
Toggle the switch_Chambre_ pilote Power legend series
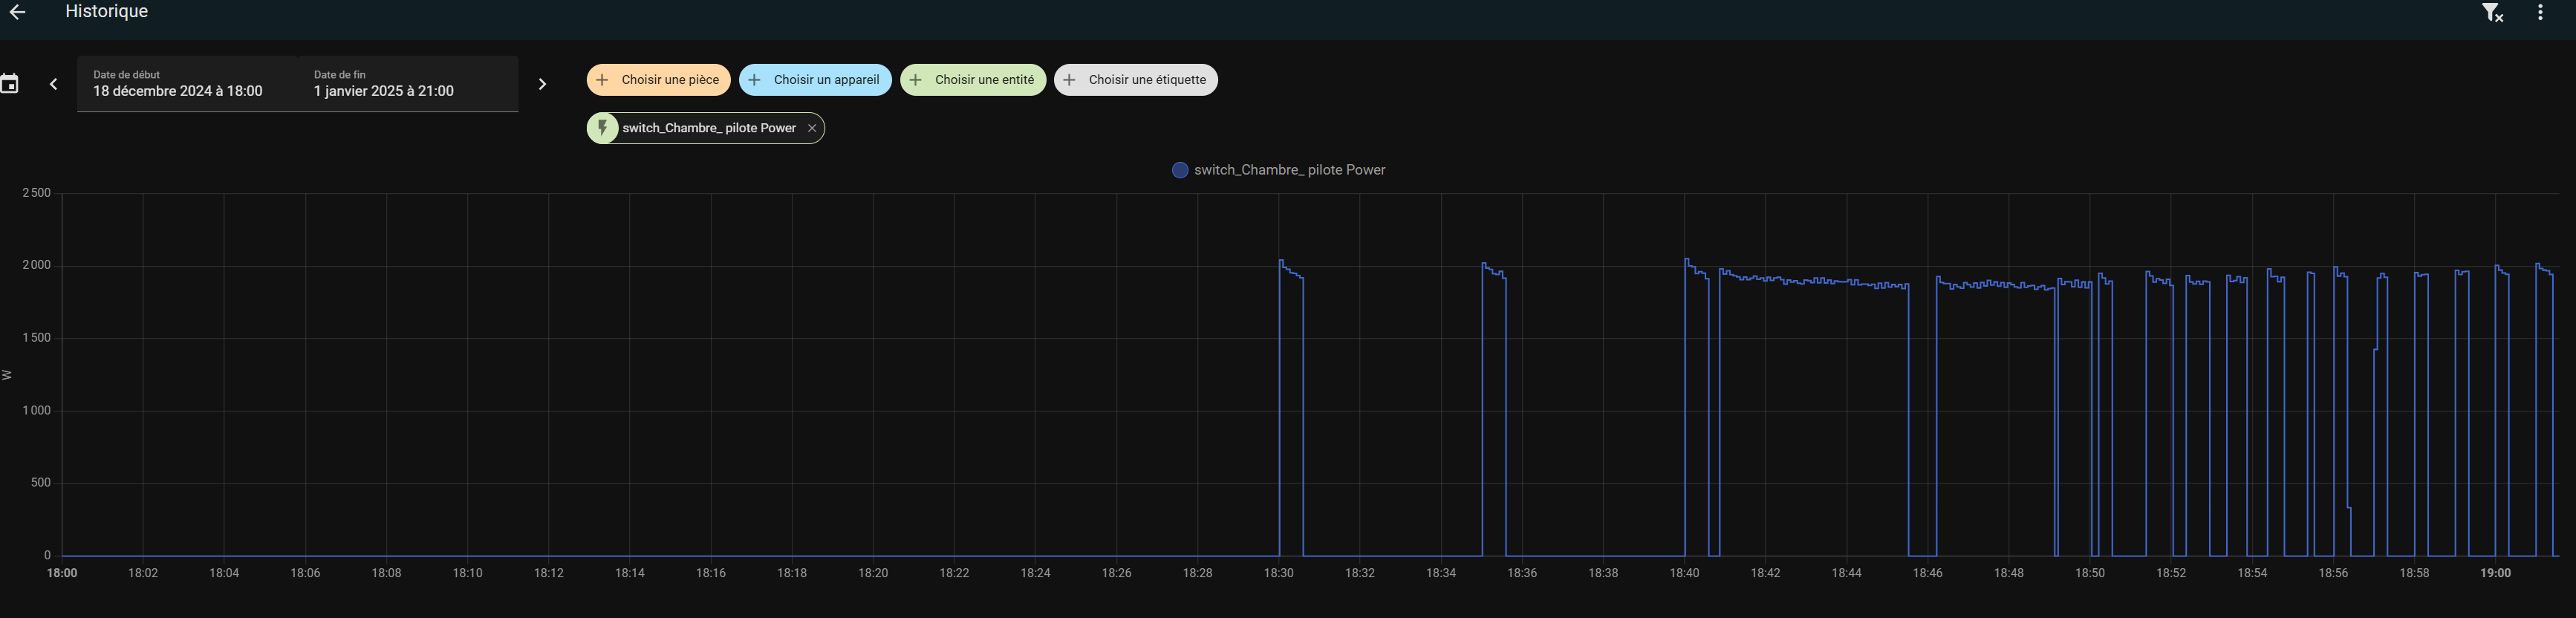click(1278, 170)
